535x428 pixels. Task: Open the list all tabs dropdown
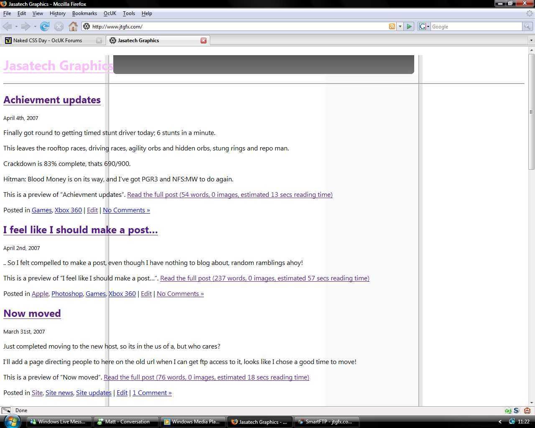(x=531, y=41)
